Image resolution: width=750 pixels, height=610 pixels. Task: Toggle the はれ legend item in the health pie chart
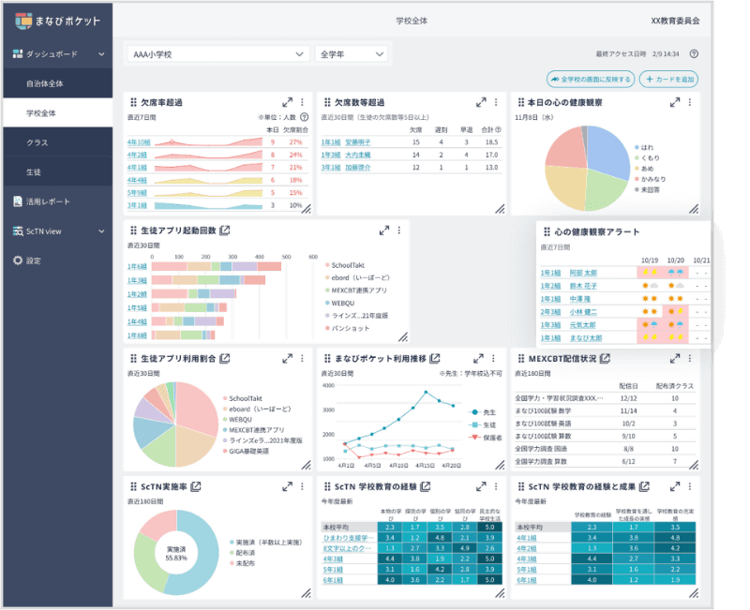644,147
